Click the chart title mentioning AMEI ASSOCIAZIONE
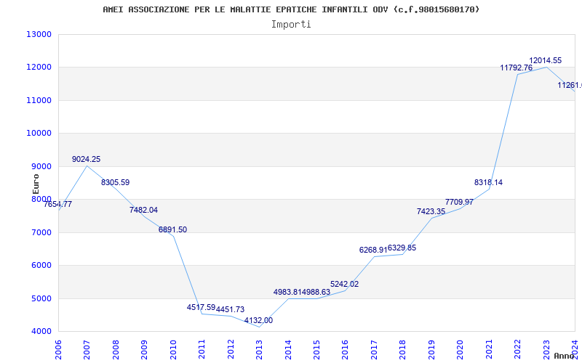582x363 pixels. [291, 9]
